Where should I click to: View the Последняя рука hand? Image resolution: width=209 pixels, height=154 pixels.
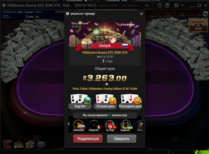pyautogui.click(x=130, y=102)
